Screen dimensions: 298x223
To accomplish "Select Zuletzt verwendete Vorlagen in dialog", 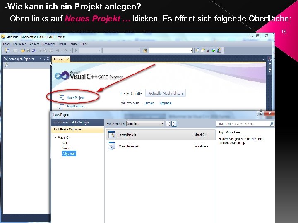I will (77, 123).
